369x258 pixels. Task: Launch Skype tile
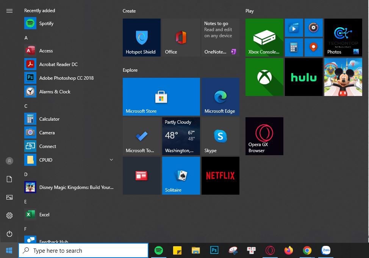220,136
